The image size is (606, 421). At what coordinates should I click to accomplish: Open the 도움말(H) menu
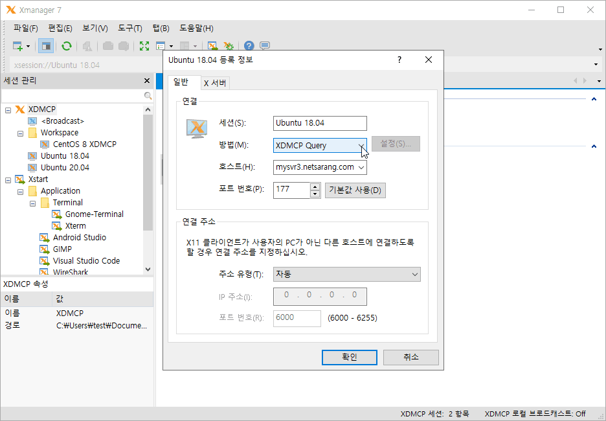click(x=196, y=28)
